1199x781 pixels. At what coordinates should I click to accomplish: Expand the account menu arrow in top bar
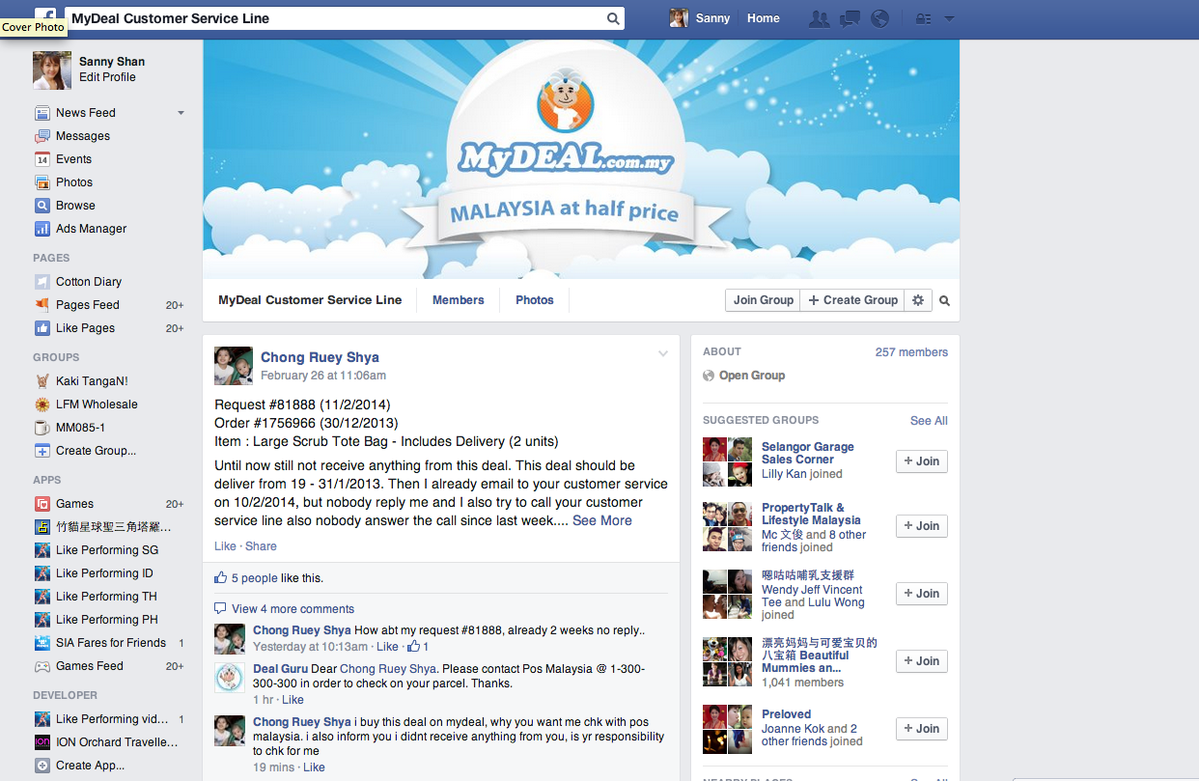coord(949,18)
